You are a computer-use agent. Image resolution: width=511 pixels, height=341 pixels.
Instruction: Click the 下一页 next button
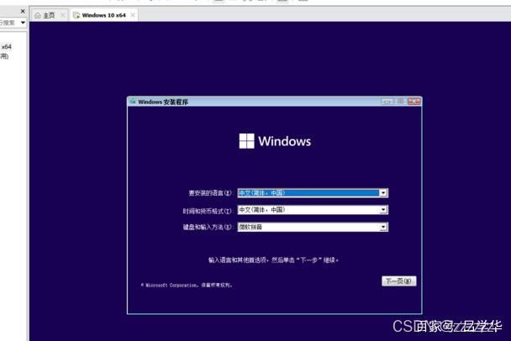click(399, 281)
